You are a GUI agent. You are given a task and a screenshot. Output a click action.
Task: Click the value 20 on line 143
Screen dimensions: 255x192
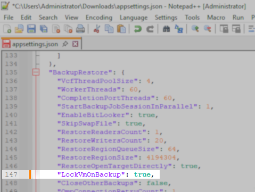coord(159,140)
